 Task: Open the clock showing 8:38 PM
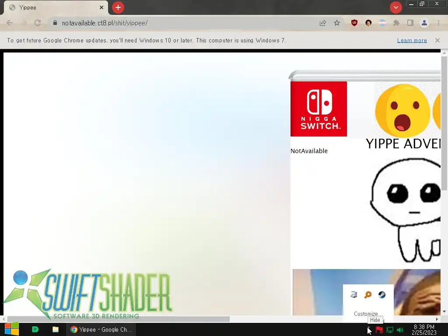tap(424, 330)
